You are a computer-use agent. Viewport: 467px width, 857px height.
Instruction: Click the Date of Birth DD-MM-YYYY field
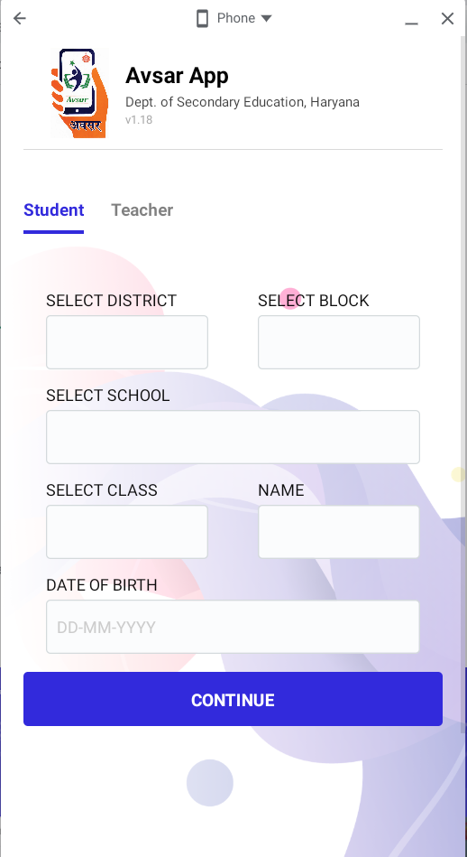pyautogui.click(x=233, y=627)
